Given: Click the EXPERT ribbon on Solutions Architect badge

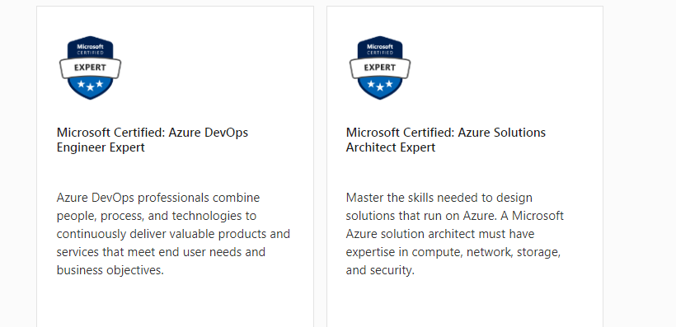Looking at the screenshot, I should point(380,68).
